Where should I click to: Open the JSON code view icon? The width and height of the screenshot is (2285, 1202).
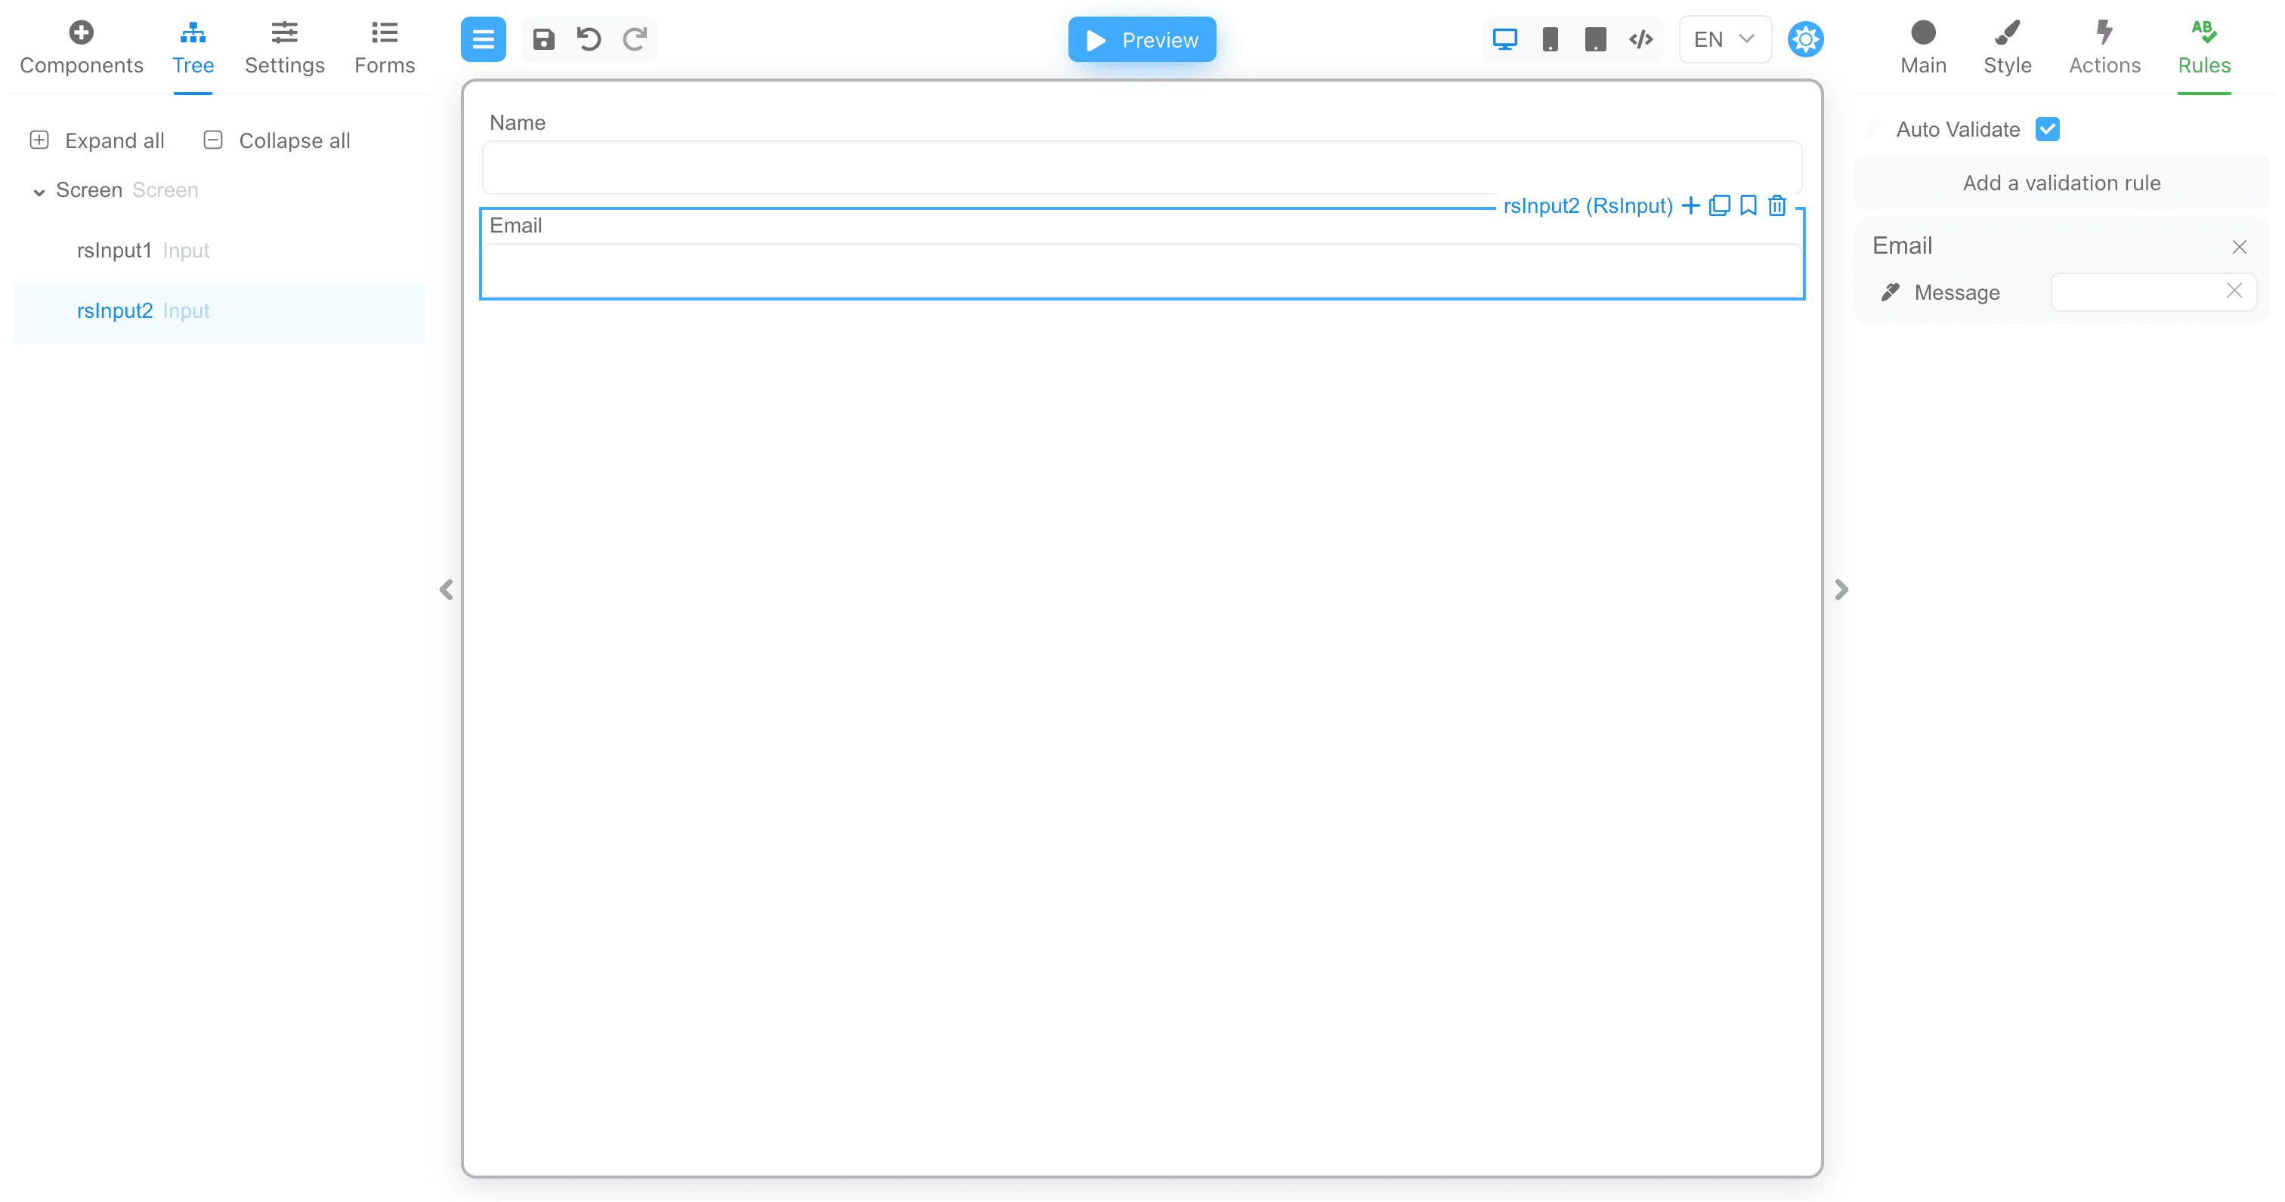click(1641, 39)
